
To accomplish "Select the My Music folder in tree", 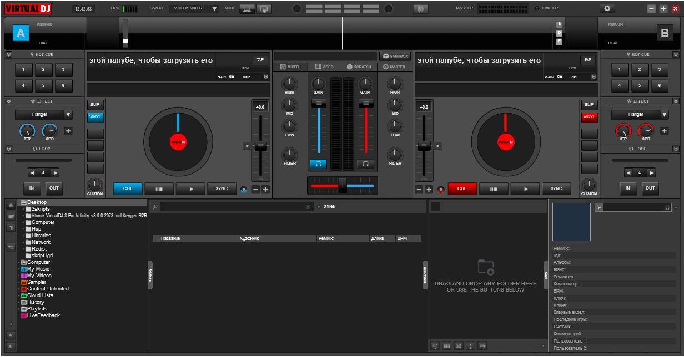I will [38, 269].
